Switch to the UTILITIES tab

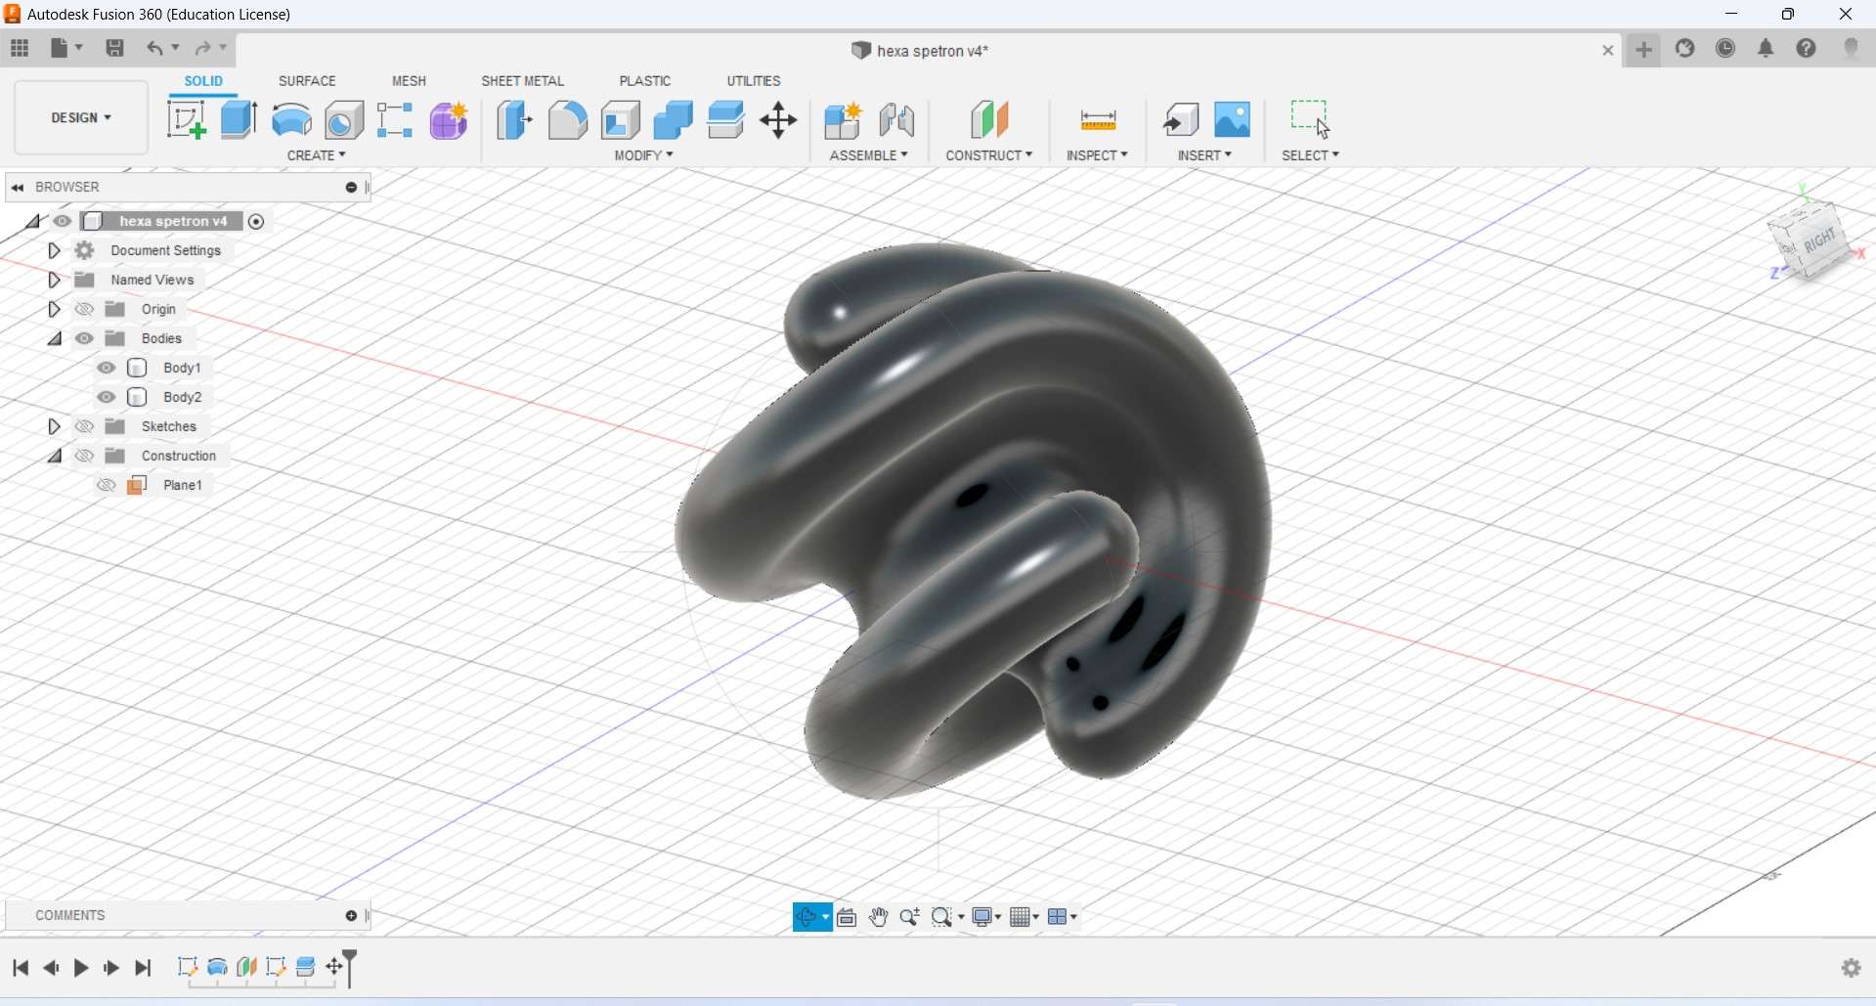pos(754,81)
